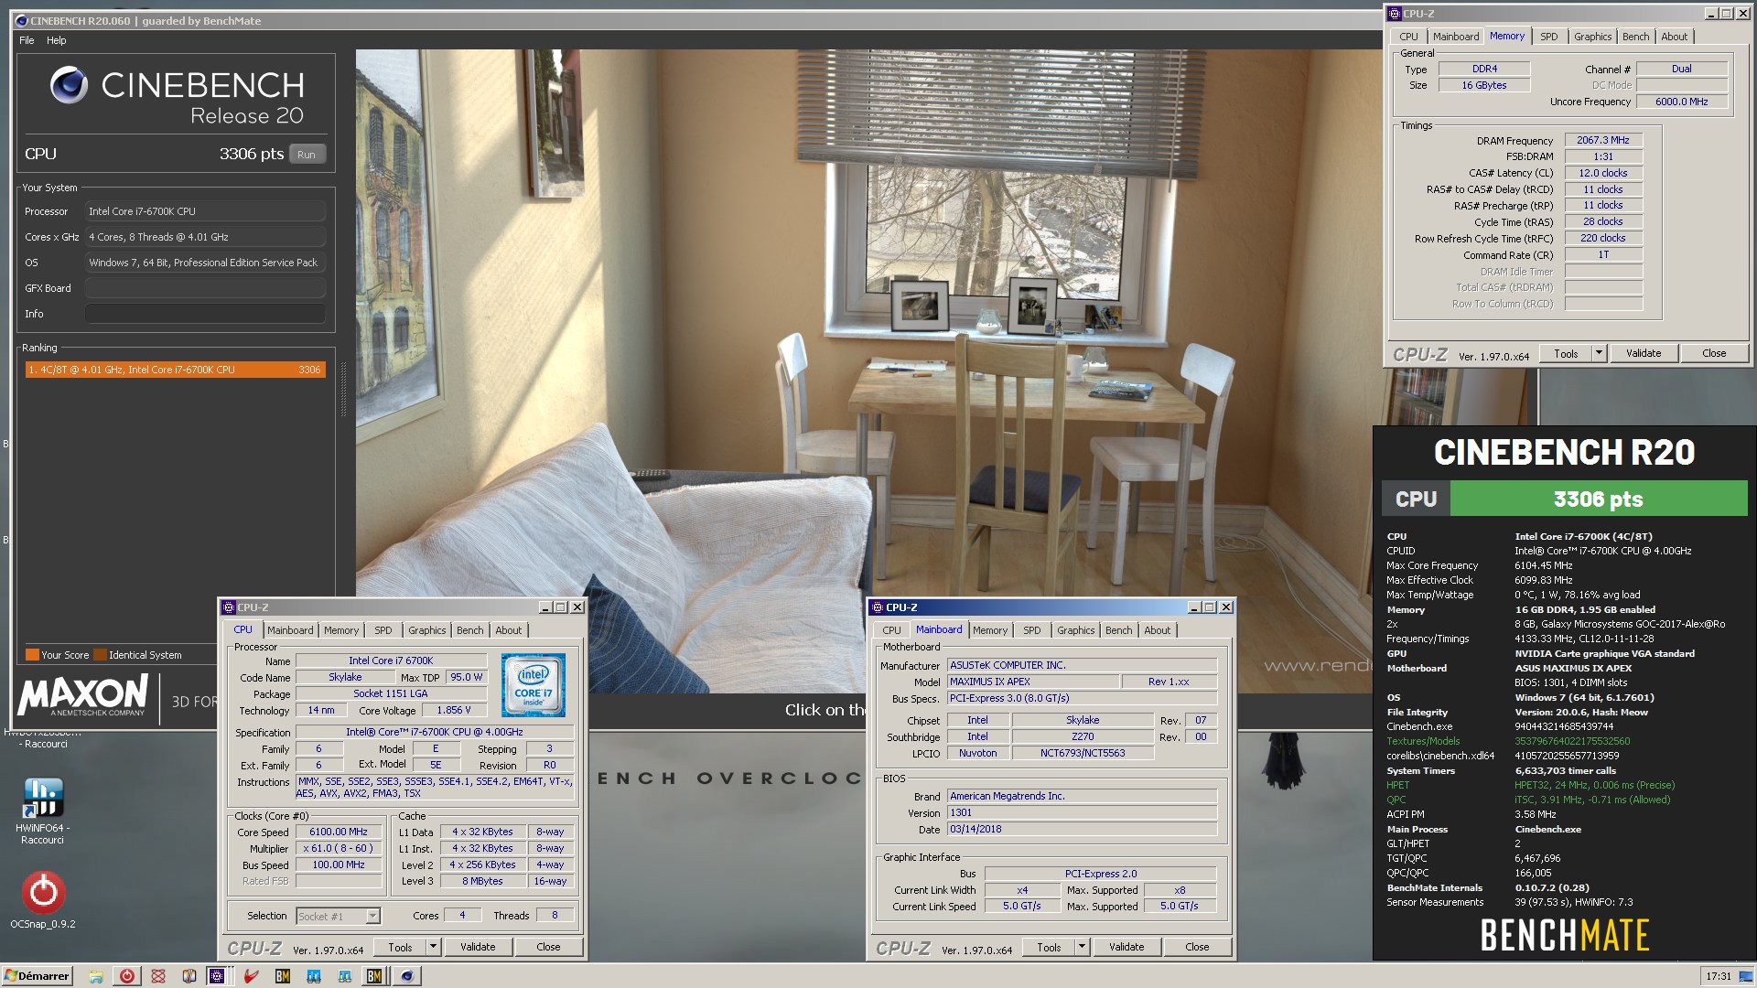Viewport: 1757px width, 988px height.
Task: Open CPU tab in top-right CPU-Z window
Action: pos(1408,37)
